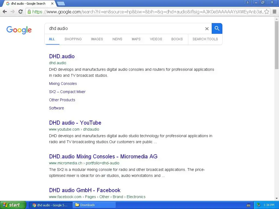Open the Chrome hamburger menu
Viewport: 279px width, 209px height.
point(275,12)
